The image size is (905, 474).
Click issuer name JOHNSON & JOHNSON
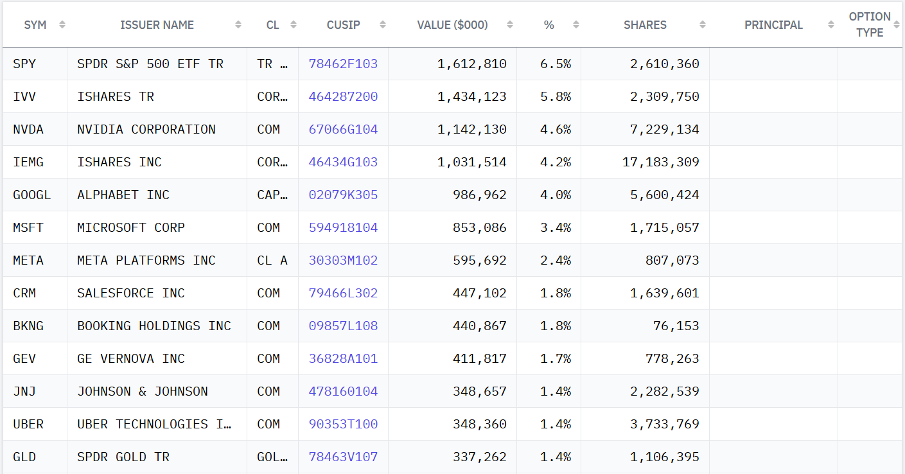(143, 391)
